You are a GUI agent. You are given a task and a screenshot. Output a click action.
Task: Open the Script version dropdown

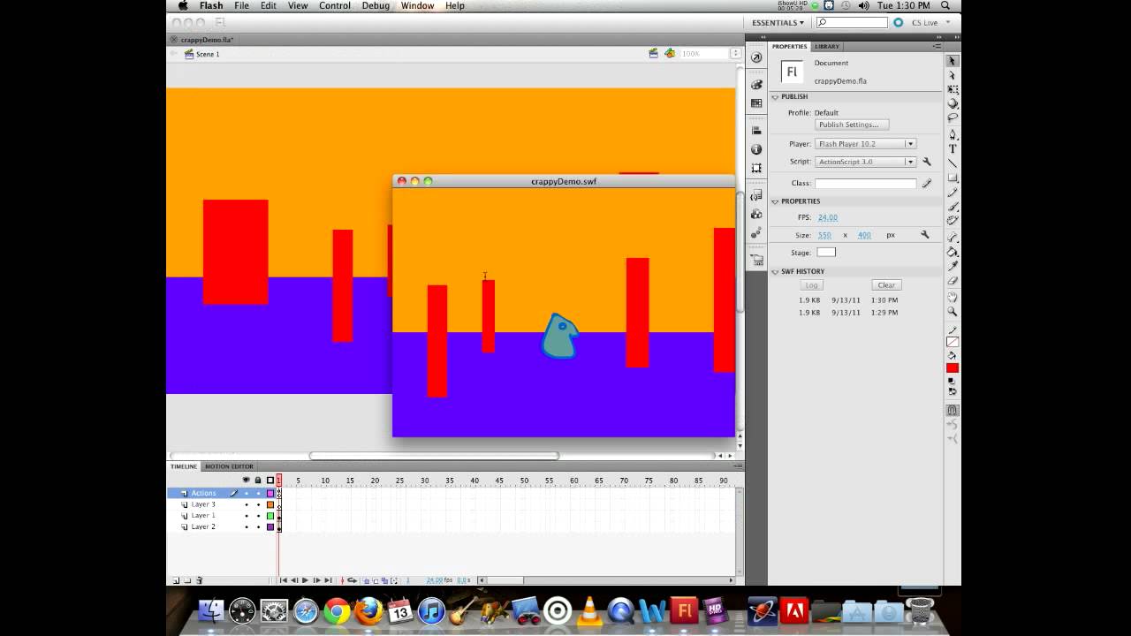click(866, 162)
